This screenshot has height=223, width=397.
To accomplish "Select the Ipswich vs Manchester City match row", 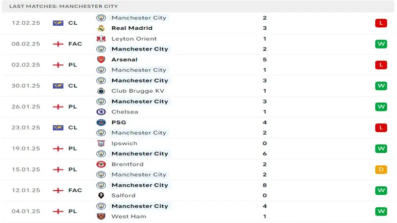I will (198, 148).
